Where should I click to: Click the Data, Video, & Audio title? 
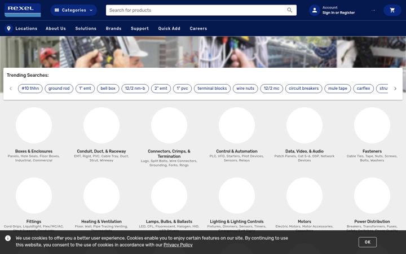[x=304, y=151]
